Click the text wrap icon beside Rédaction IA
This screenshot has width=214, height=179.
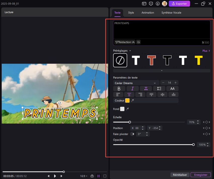click(138, 42)
